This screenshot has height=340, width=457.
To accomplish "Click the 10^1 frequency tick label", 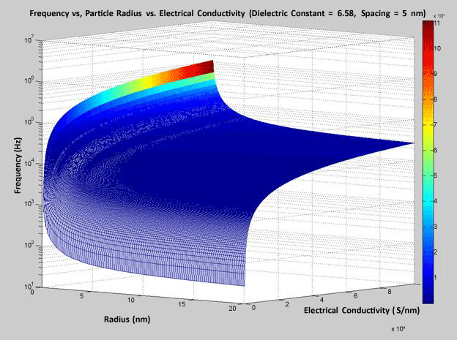I will point(25,285).
